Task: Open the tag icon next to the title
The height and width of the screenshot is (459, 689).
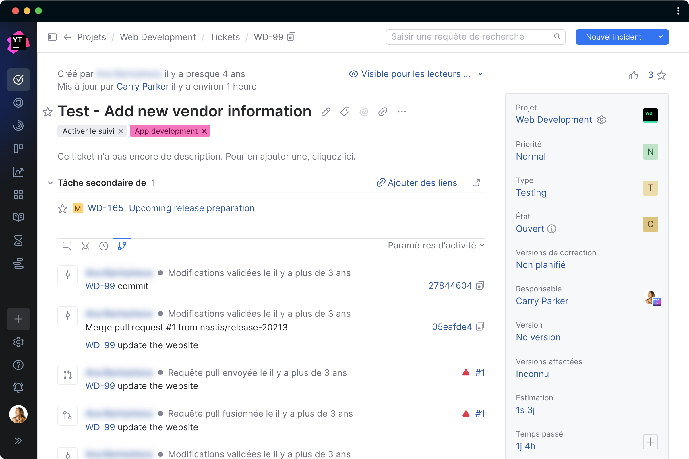Action: [x=345, y=112]
